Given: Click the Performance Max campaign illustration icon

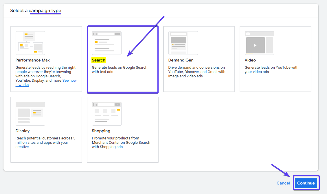Looking at the screenshot, I should click(30, 43).
